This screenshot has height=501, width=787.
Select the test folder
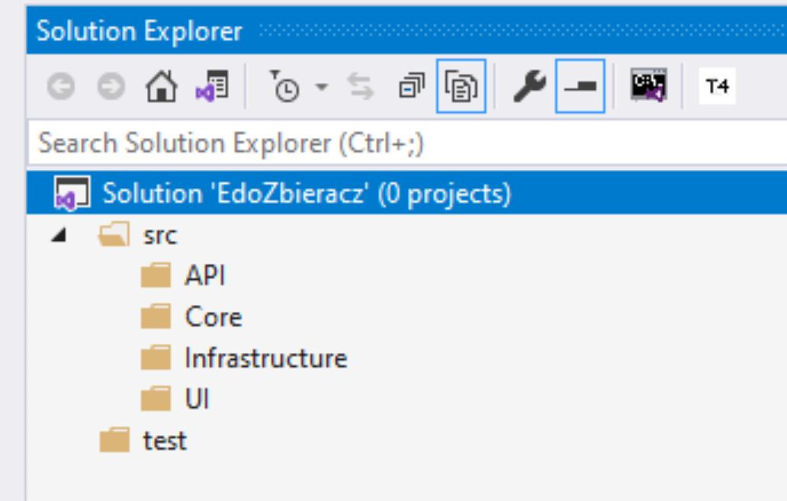165,441
